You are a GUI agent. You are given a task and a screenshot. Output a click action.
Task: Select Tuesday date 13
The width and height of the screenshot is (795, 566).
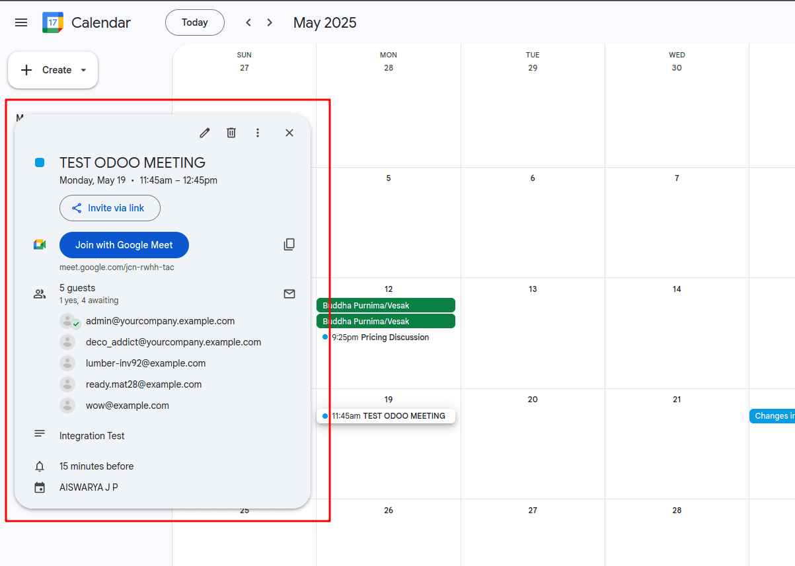coord(533,289)
